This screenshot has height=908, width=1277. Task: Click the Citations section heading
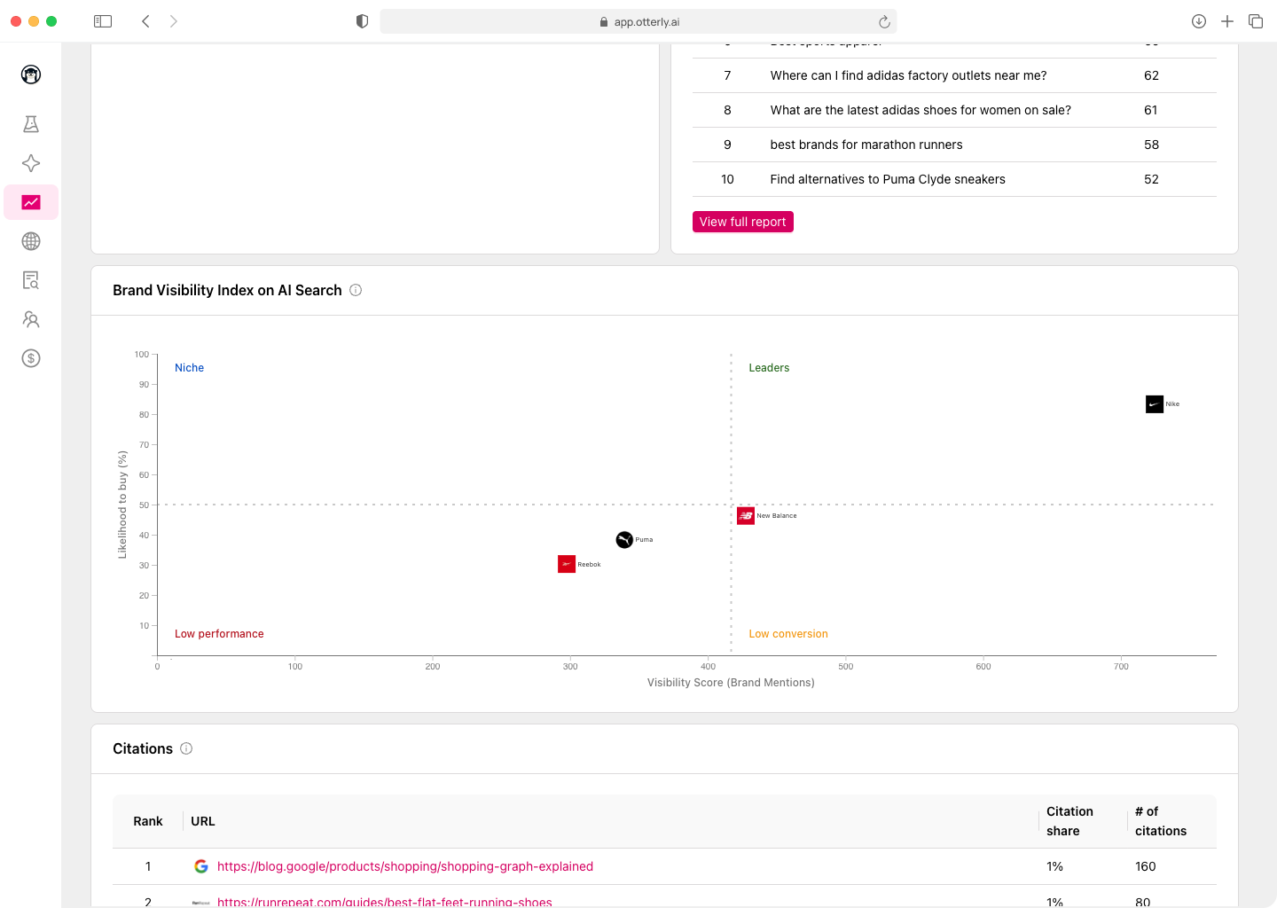pyautogui.click(x=143, y=748)
